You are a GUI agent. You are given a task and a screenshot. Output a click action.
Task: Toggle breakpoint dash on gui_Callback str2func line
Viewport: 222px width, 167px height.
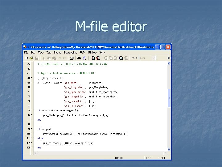coord(32,115)
